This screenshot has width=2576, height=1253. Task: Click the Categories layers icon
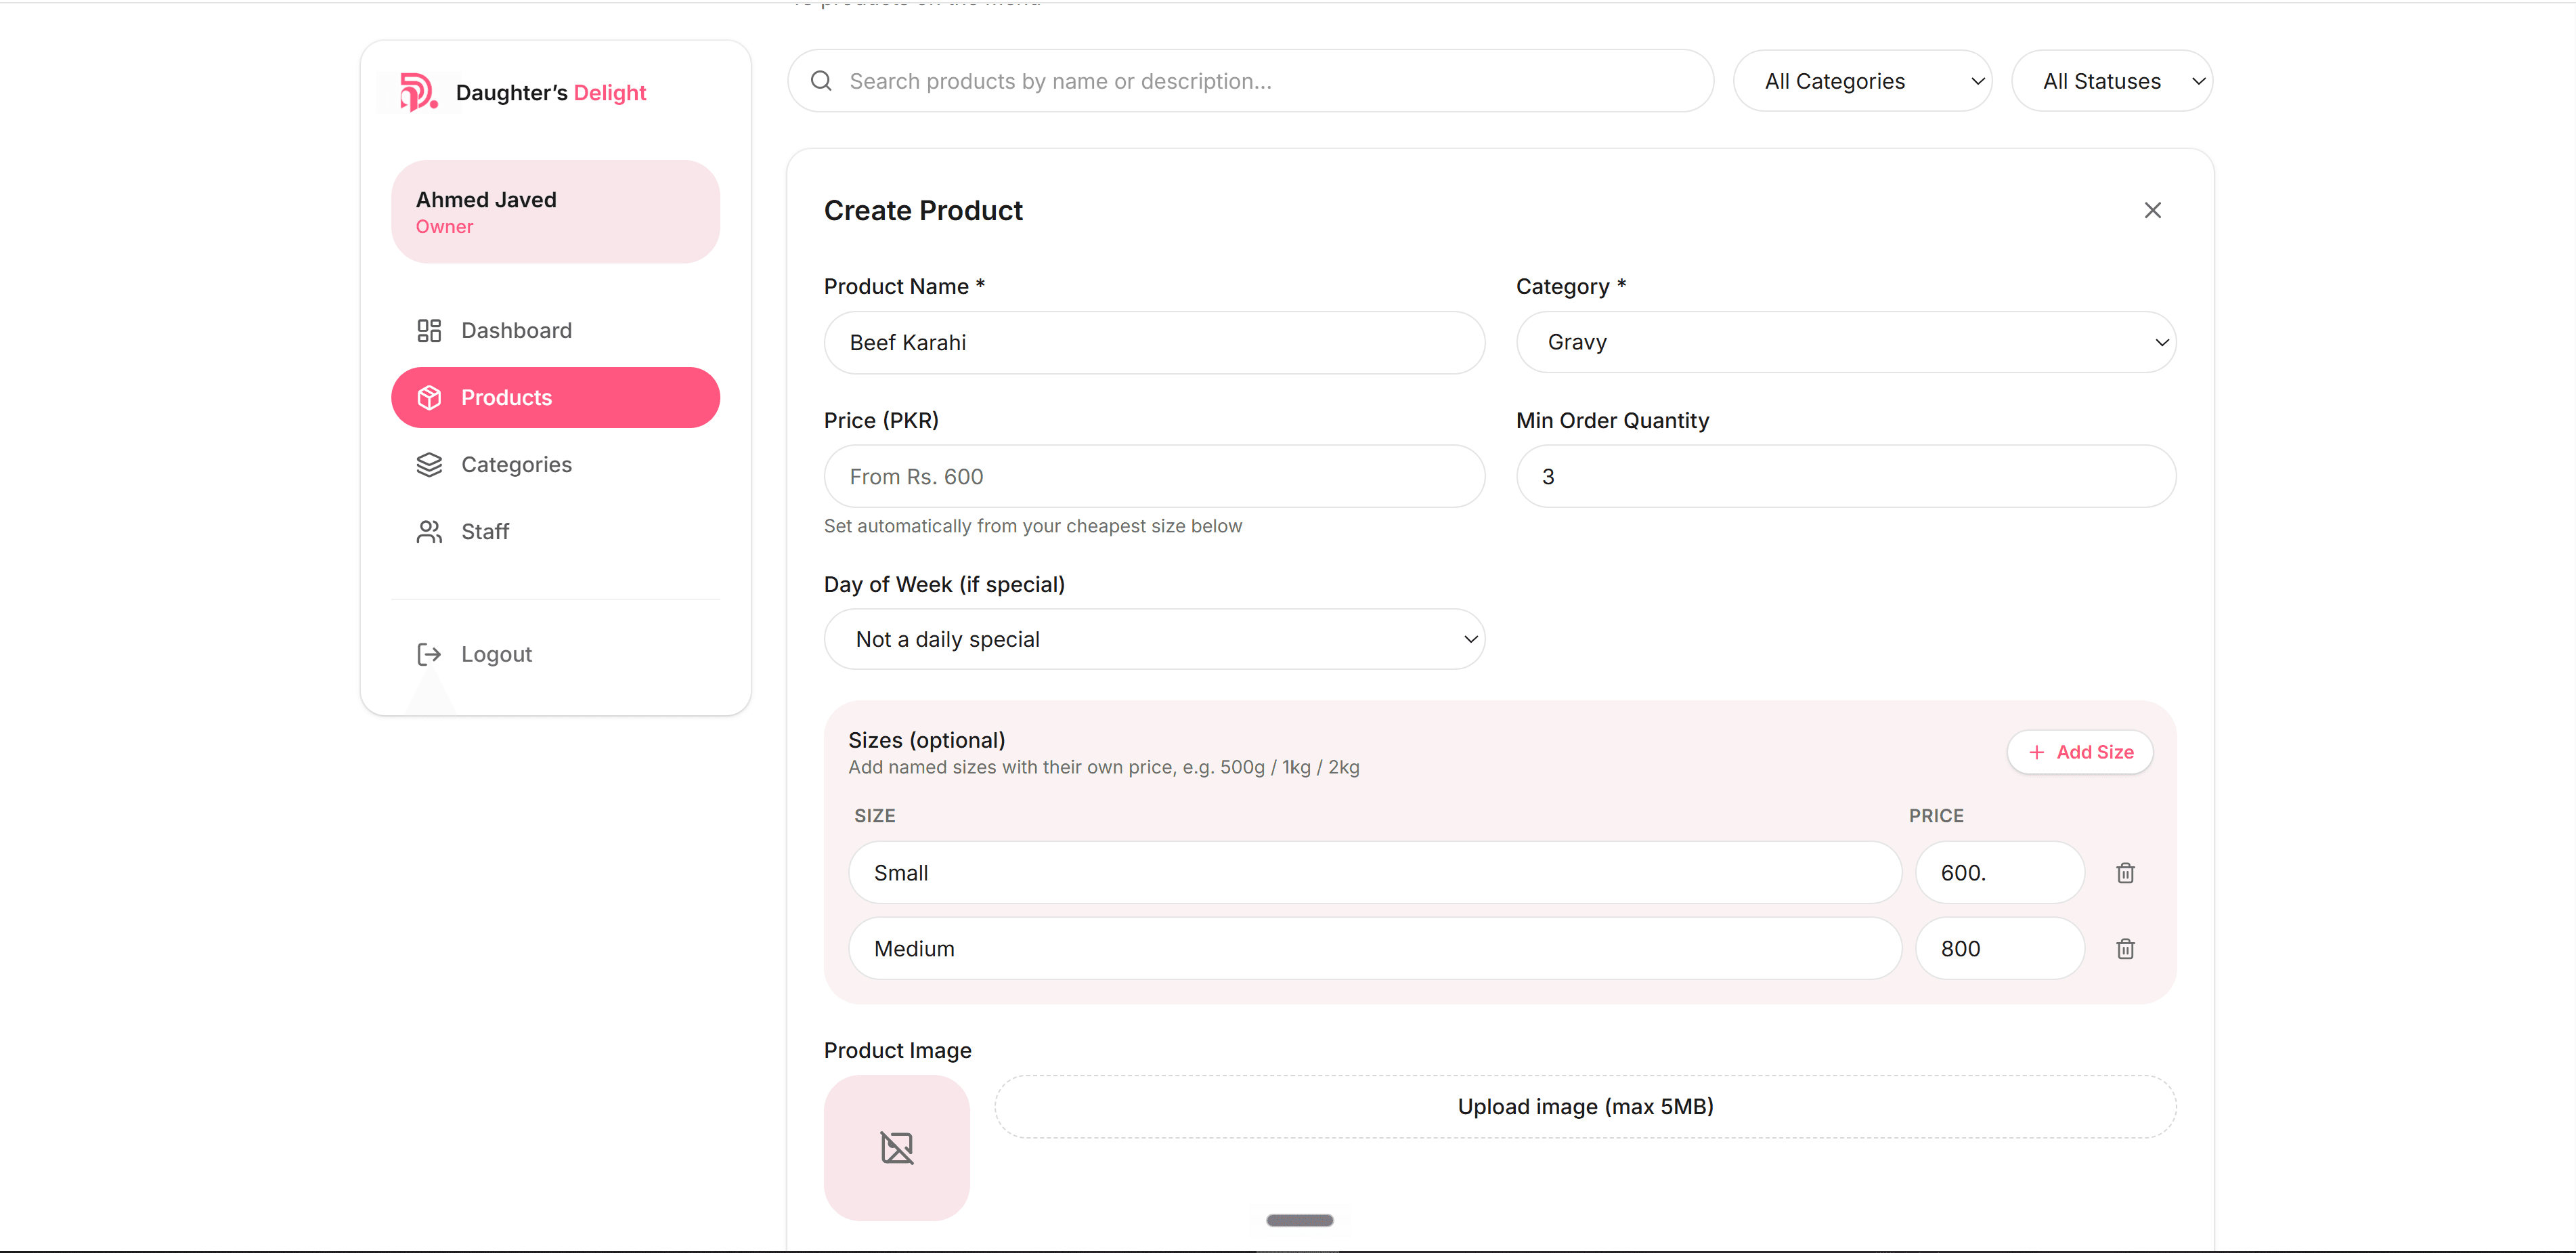point(429,465)
